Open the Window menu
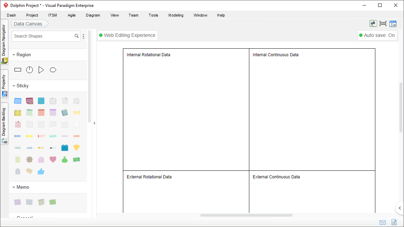The image size is (404, 227). [x=201, y=15]
